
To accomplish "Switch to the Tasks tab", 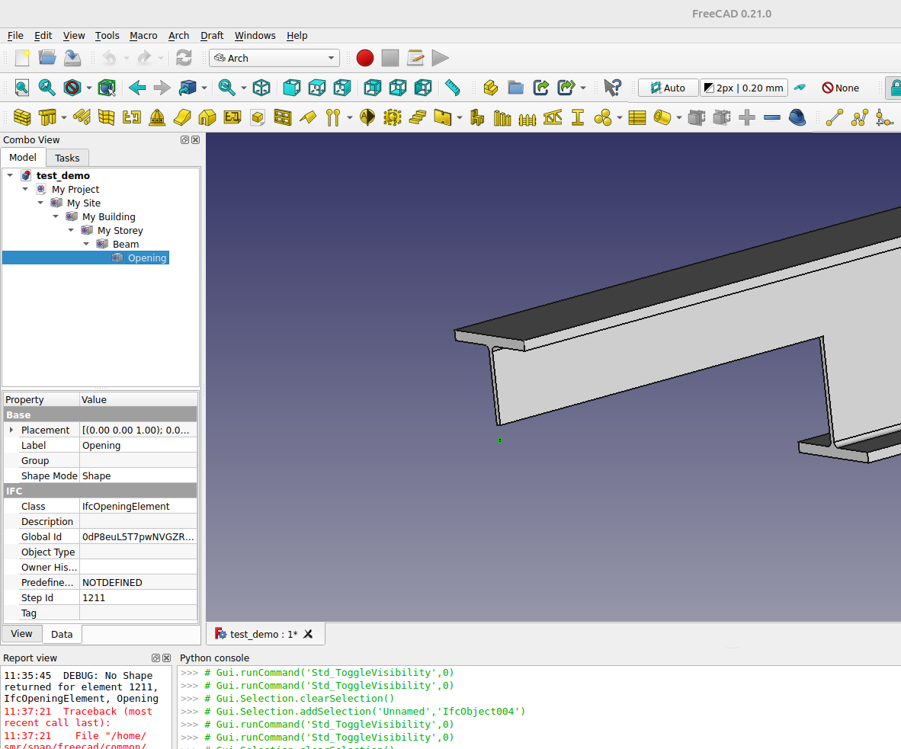I will click(x=67, y=158).
